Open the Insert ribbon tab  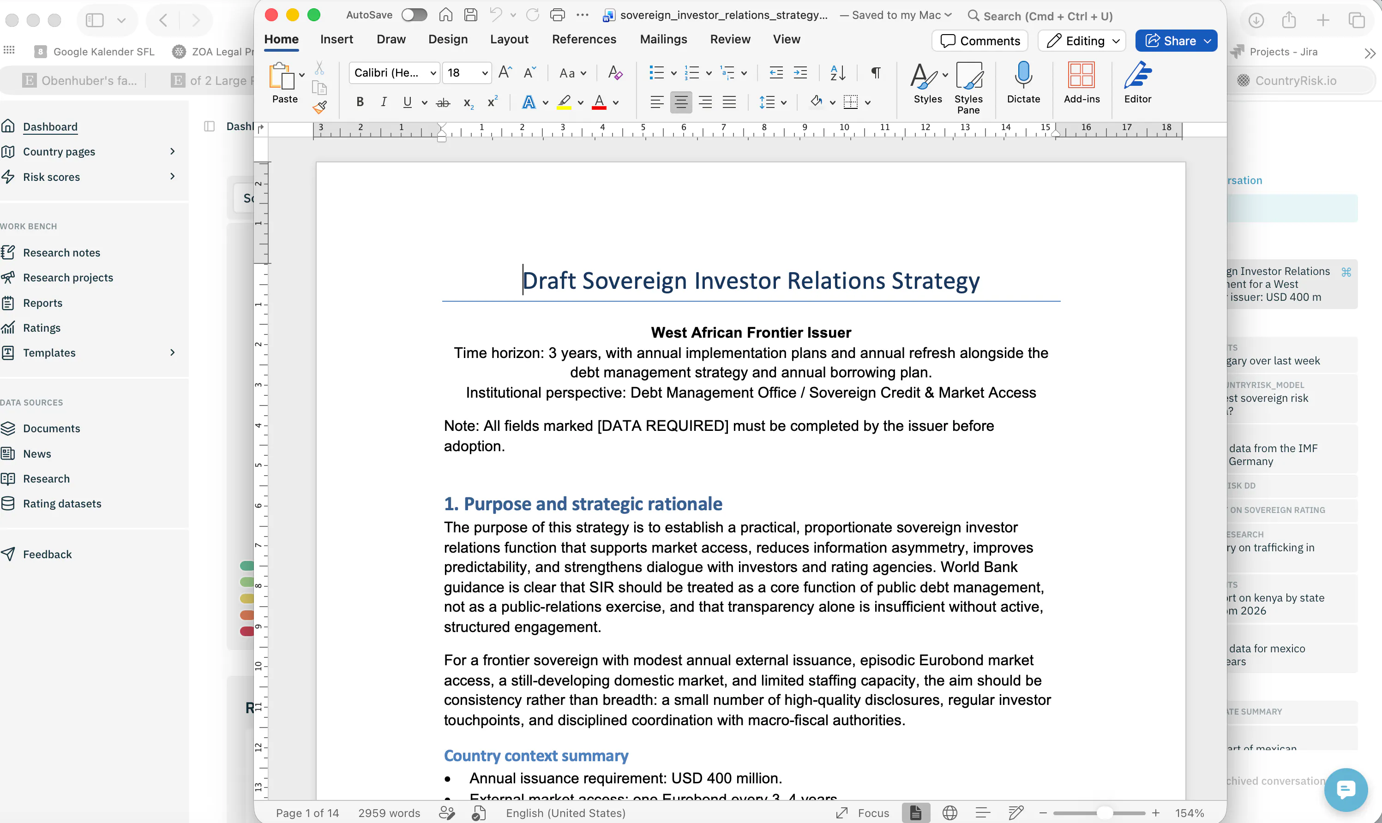tap(336, 39)
